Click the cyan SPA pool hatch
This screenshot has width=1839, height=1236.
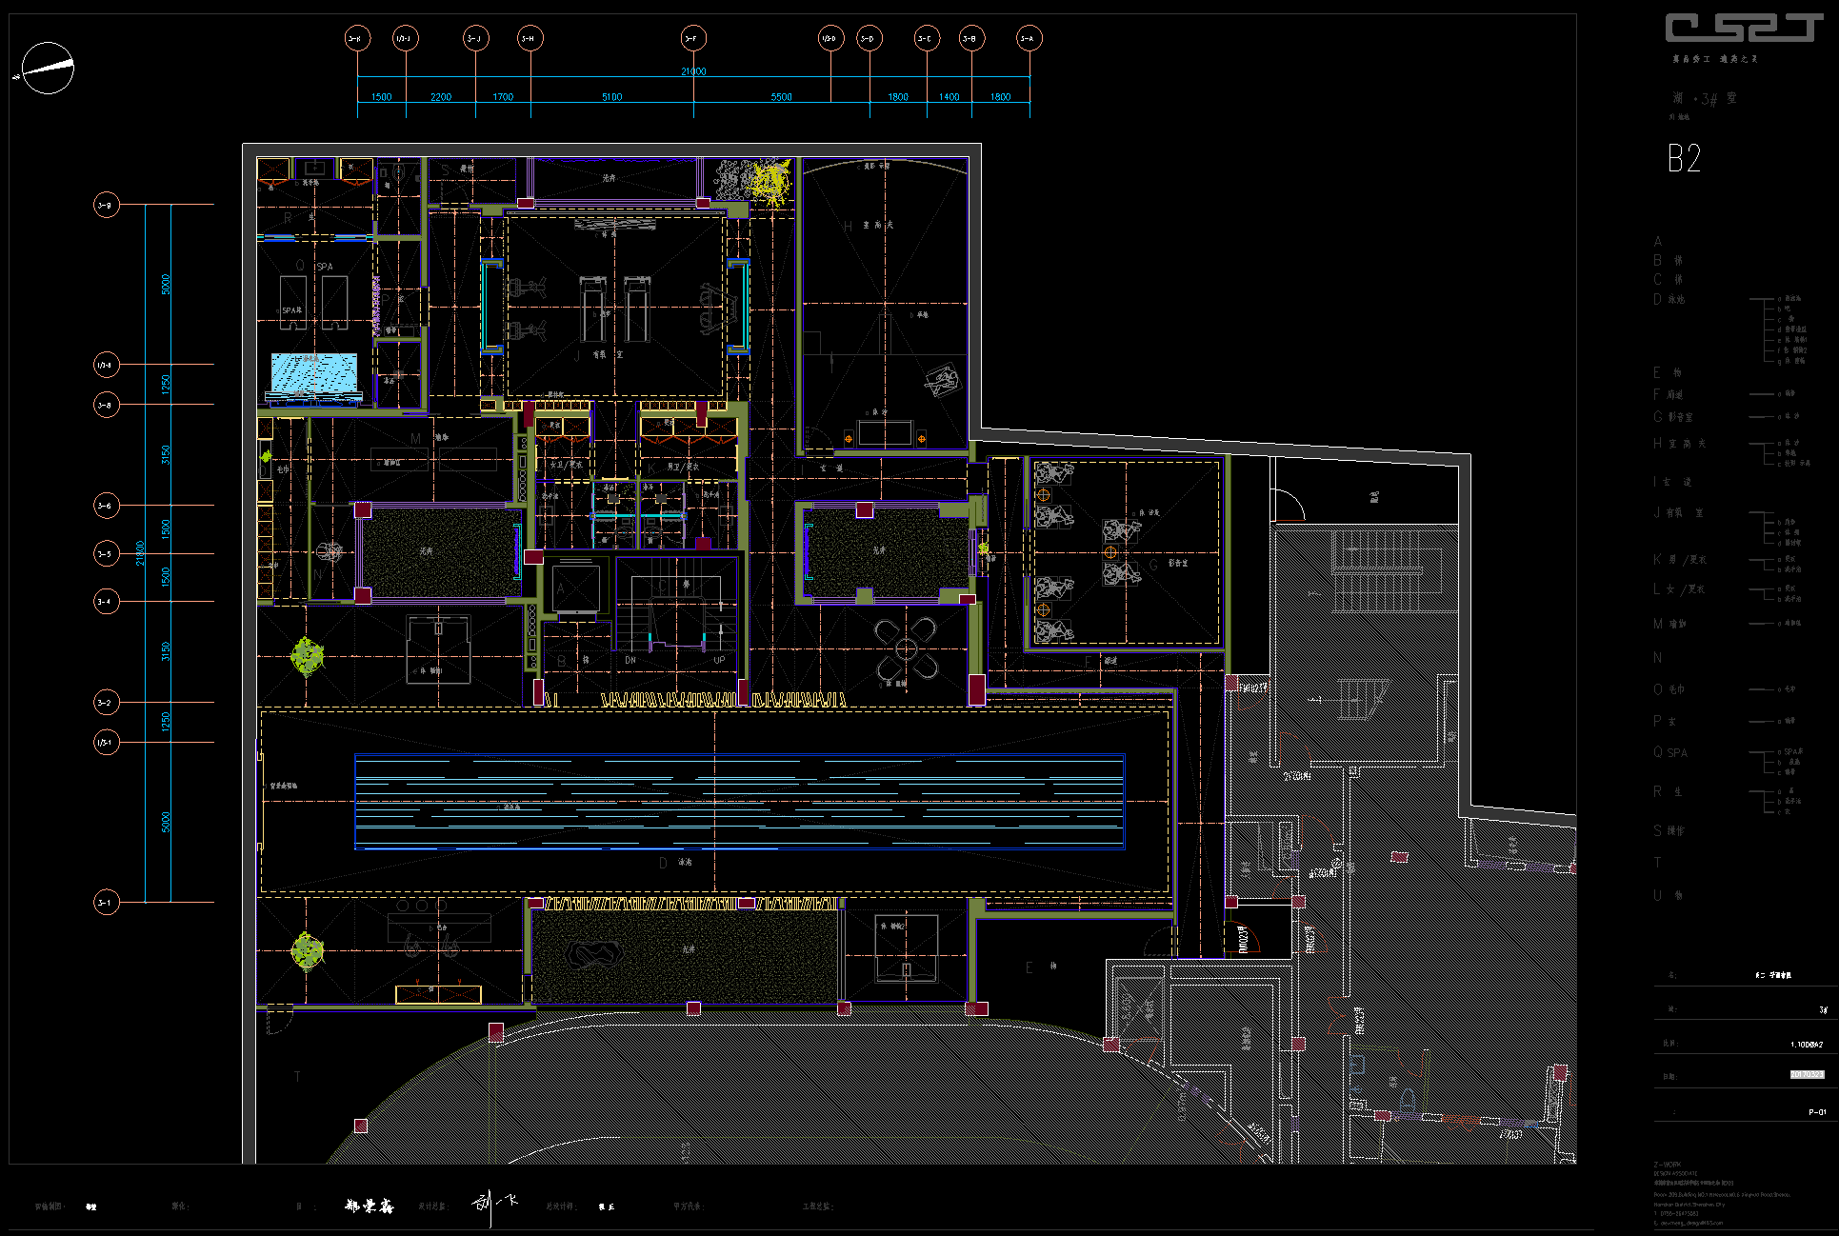point(313,372)
